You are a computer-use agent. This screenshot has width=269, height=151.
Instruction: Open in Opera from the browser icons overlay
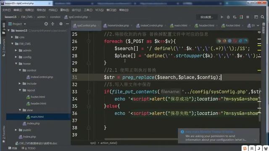235,41
